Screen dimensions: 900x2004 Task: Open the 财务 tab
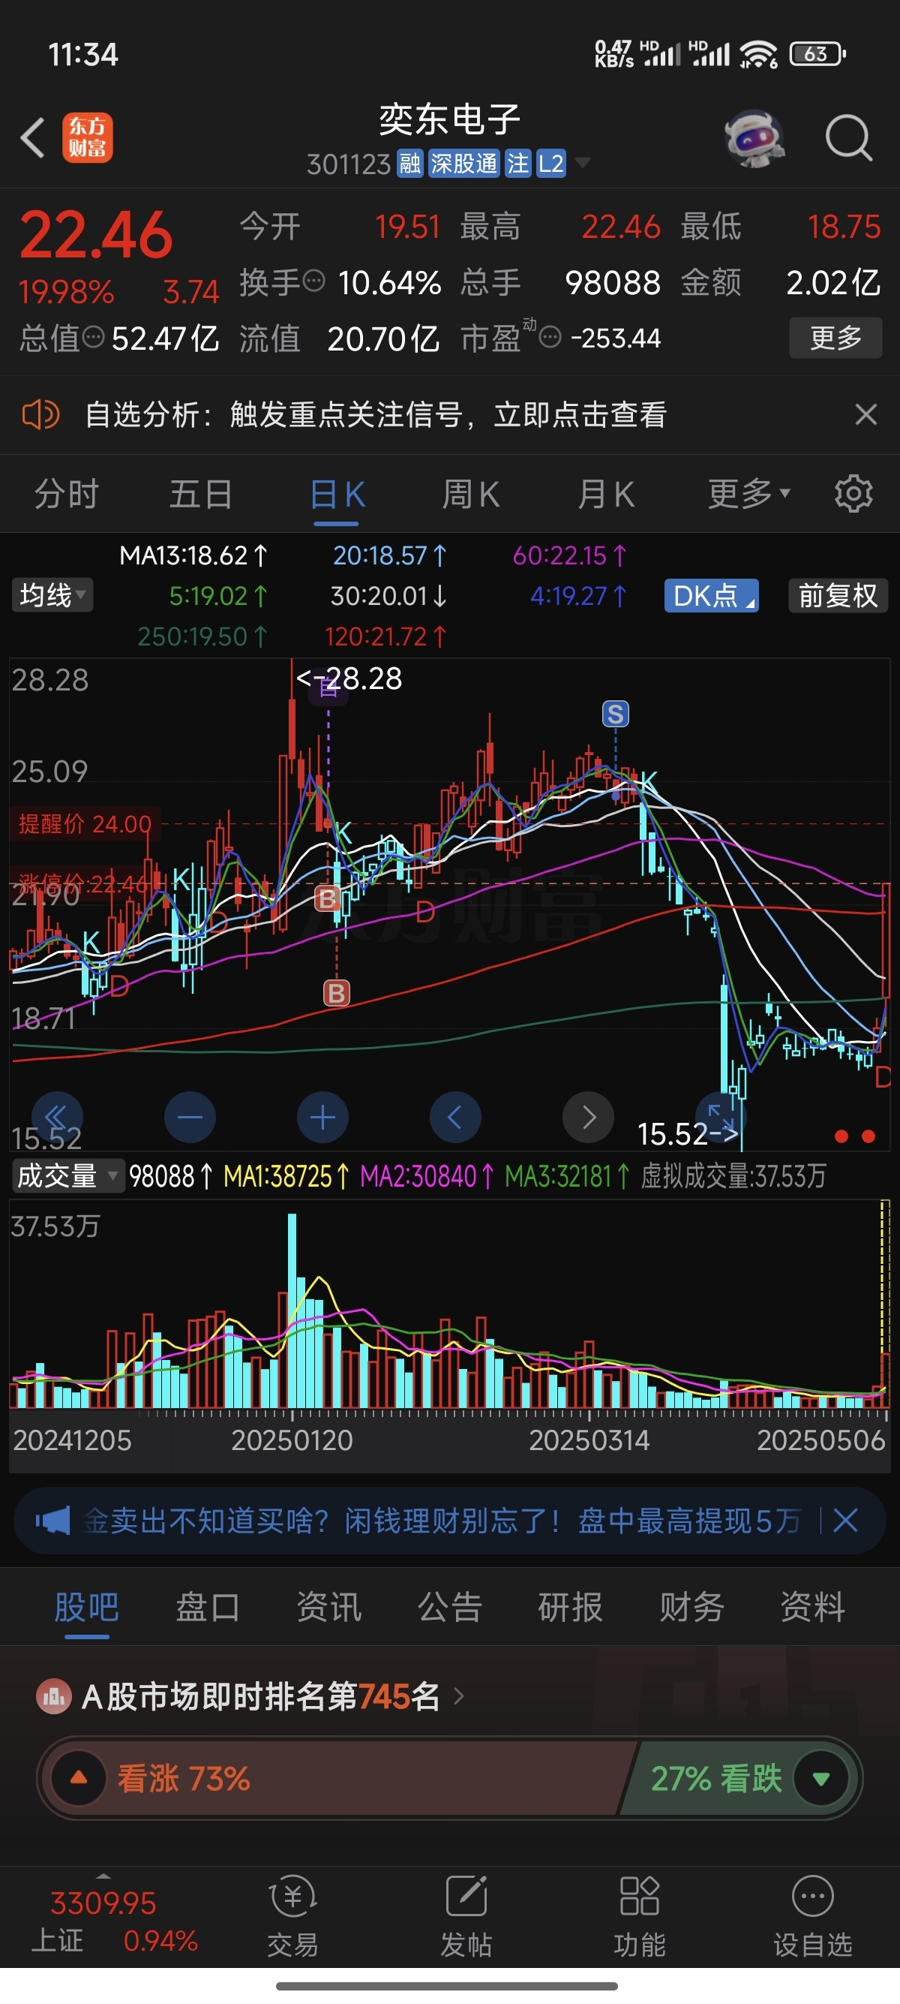691,1606
